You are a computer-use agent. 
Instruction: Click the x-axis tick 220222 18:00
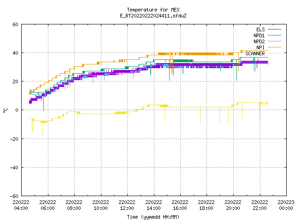(x=206, y=205)
